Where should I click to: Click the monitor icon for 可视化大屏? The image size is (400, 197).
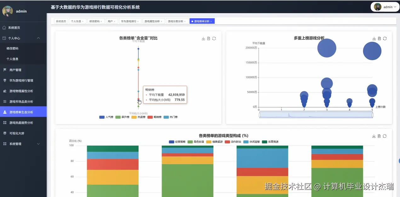tap(4, 133)
